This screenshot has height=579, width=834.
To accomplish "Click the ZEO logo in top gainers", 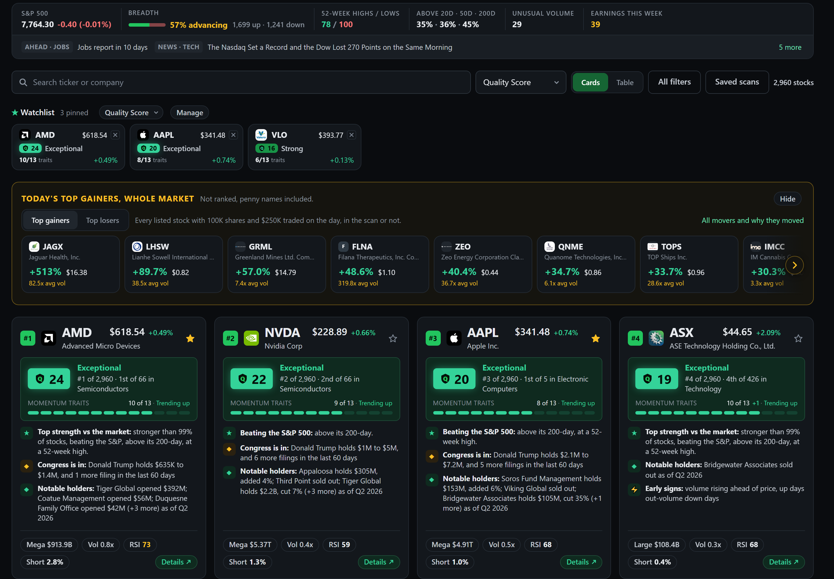I will [x=447, y=247].
